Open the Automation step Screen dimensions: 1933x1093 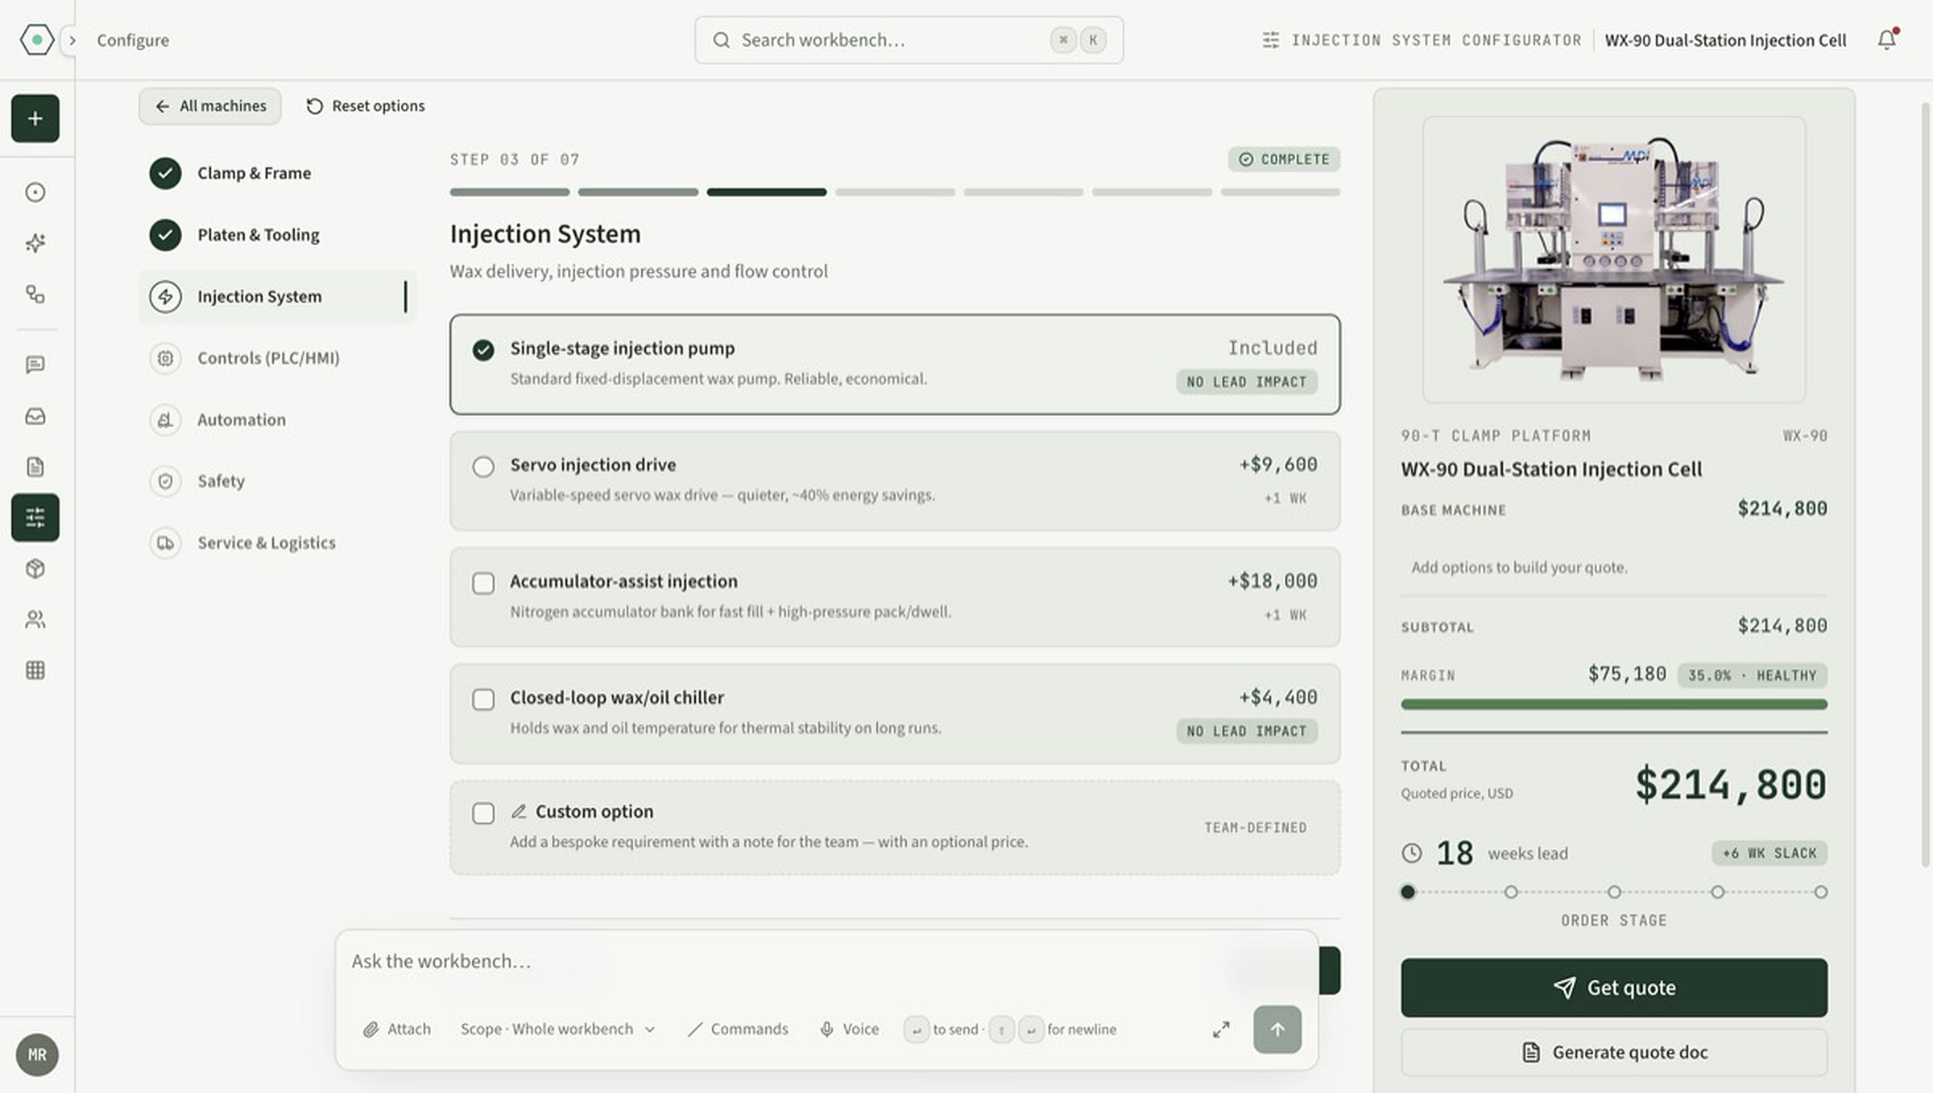pyautogui.click(x=278, y=419)
